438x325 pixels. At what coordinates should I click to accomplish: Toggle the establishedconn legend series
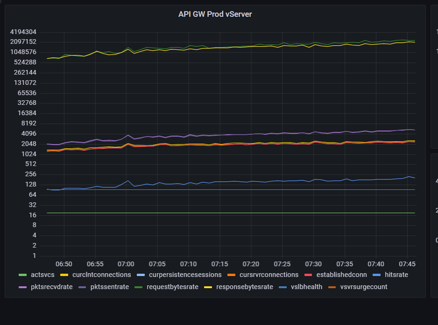coord(342,275)
